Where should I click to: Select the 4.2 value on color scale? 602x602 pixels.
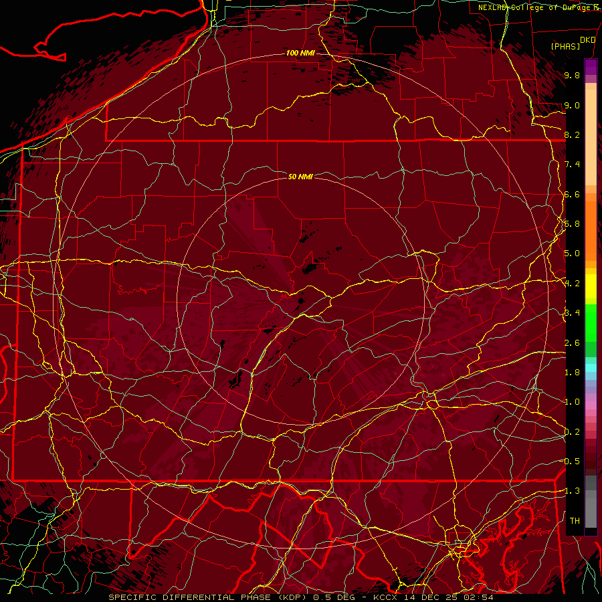572,284
